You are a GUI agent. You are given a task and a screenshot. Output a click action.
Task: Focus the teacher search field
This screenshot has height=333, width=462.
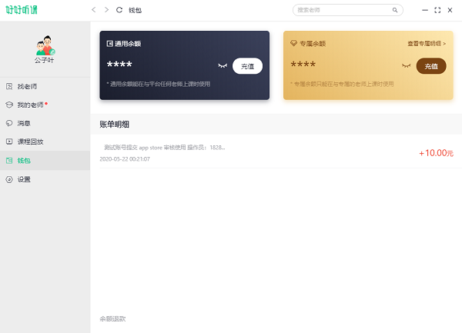[348, 10]
